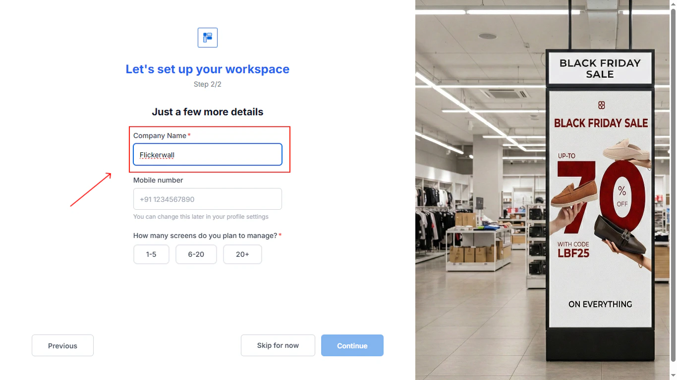The height and width of the screenshot is (380, 677).
Task: Focus the Company Name field containing Flickerwall
Action: [208, 154]
